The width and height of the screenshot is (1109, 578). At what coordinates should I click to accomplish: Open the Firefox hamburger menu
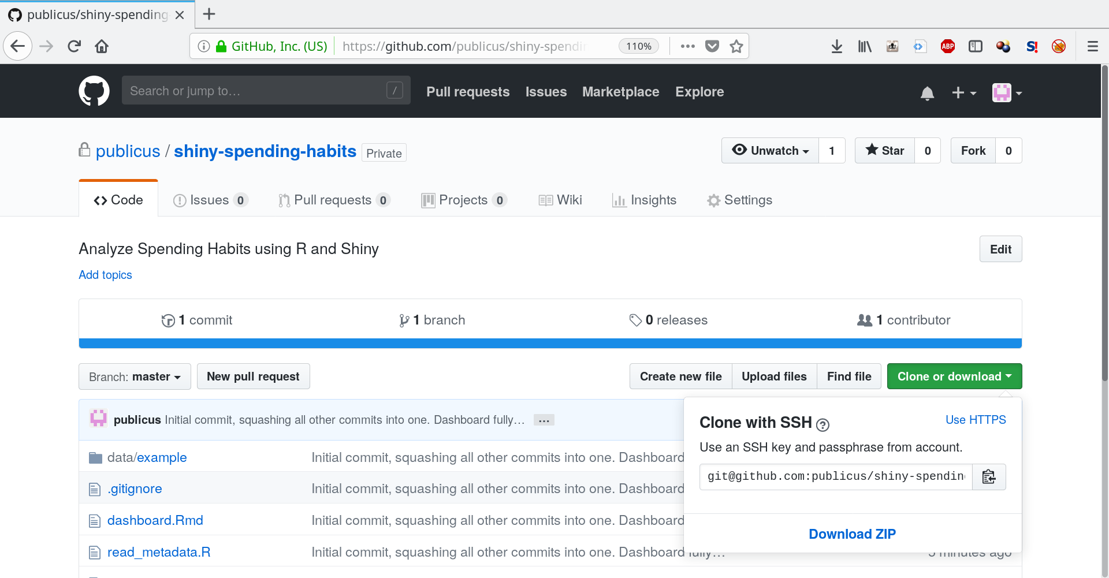click(x=1092, y=46)
